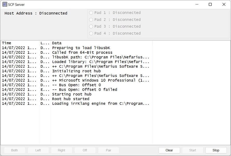This screenshot has height=156, width=231.
Task: Click the SCP Server app icon in title bar
Action: [x=5, y=4]
